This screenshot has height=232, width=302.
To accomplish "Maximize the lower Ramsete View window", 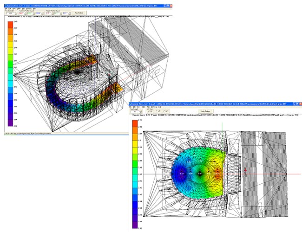I will (297, 104).
